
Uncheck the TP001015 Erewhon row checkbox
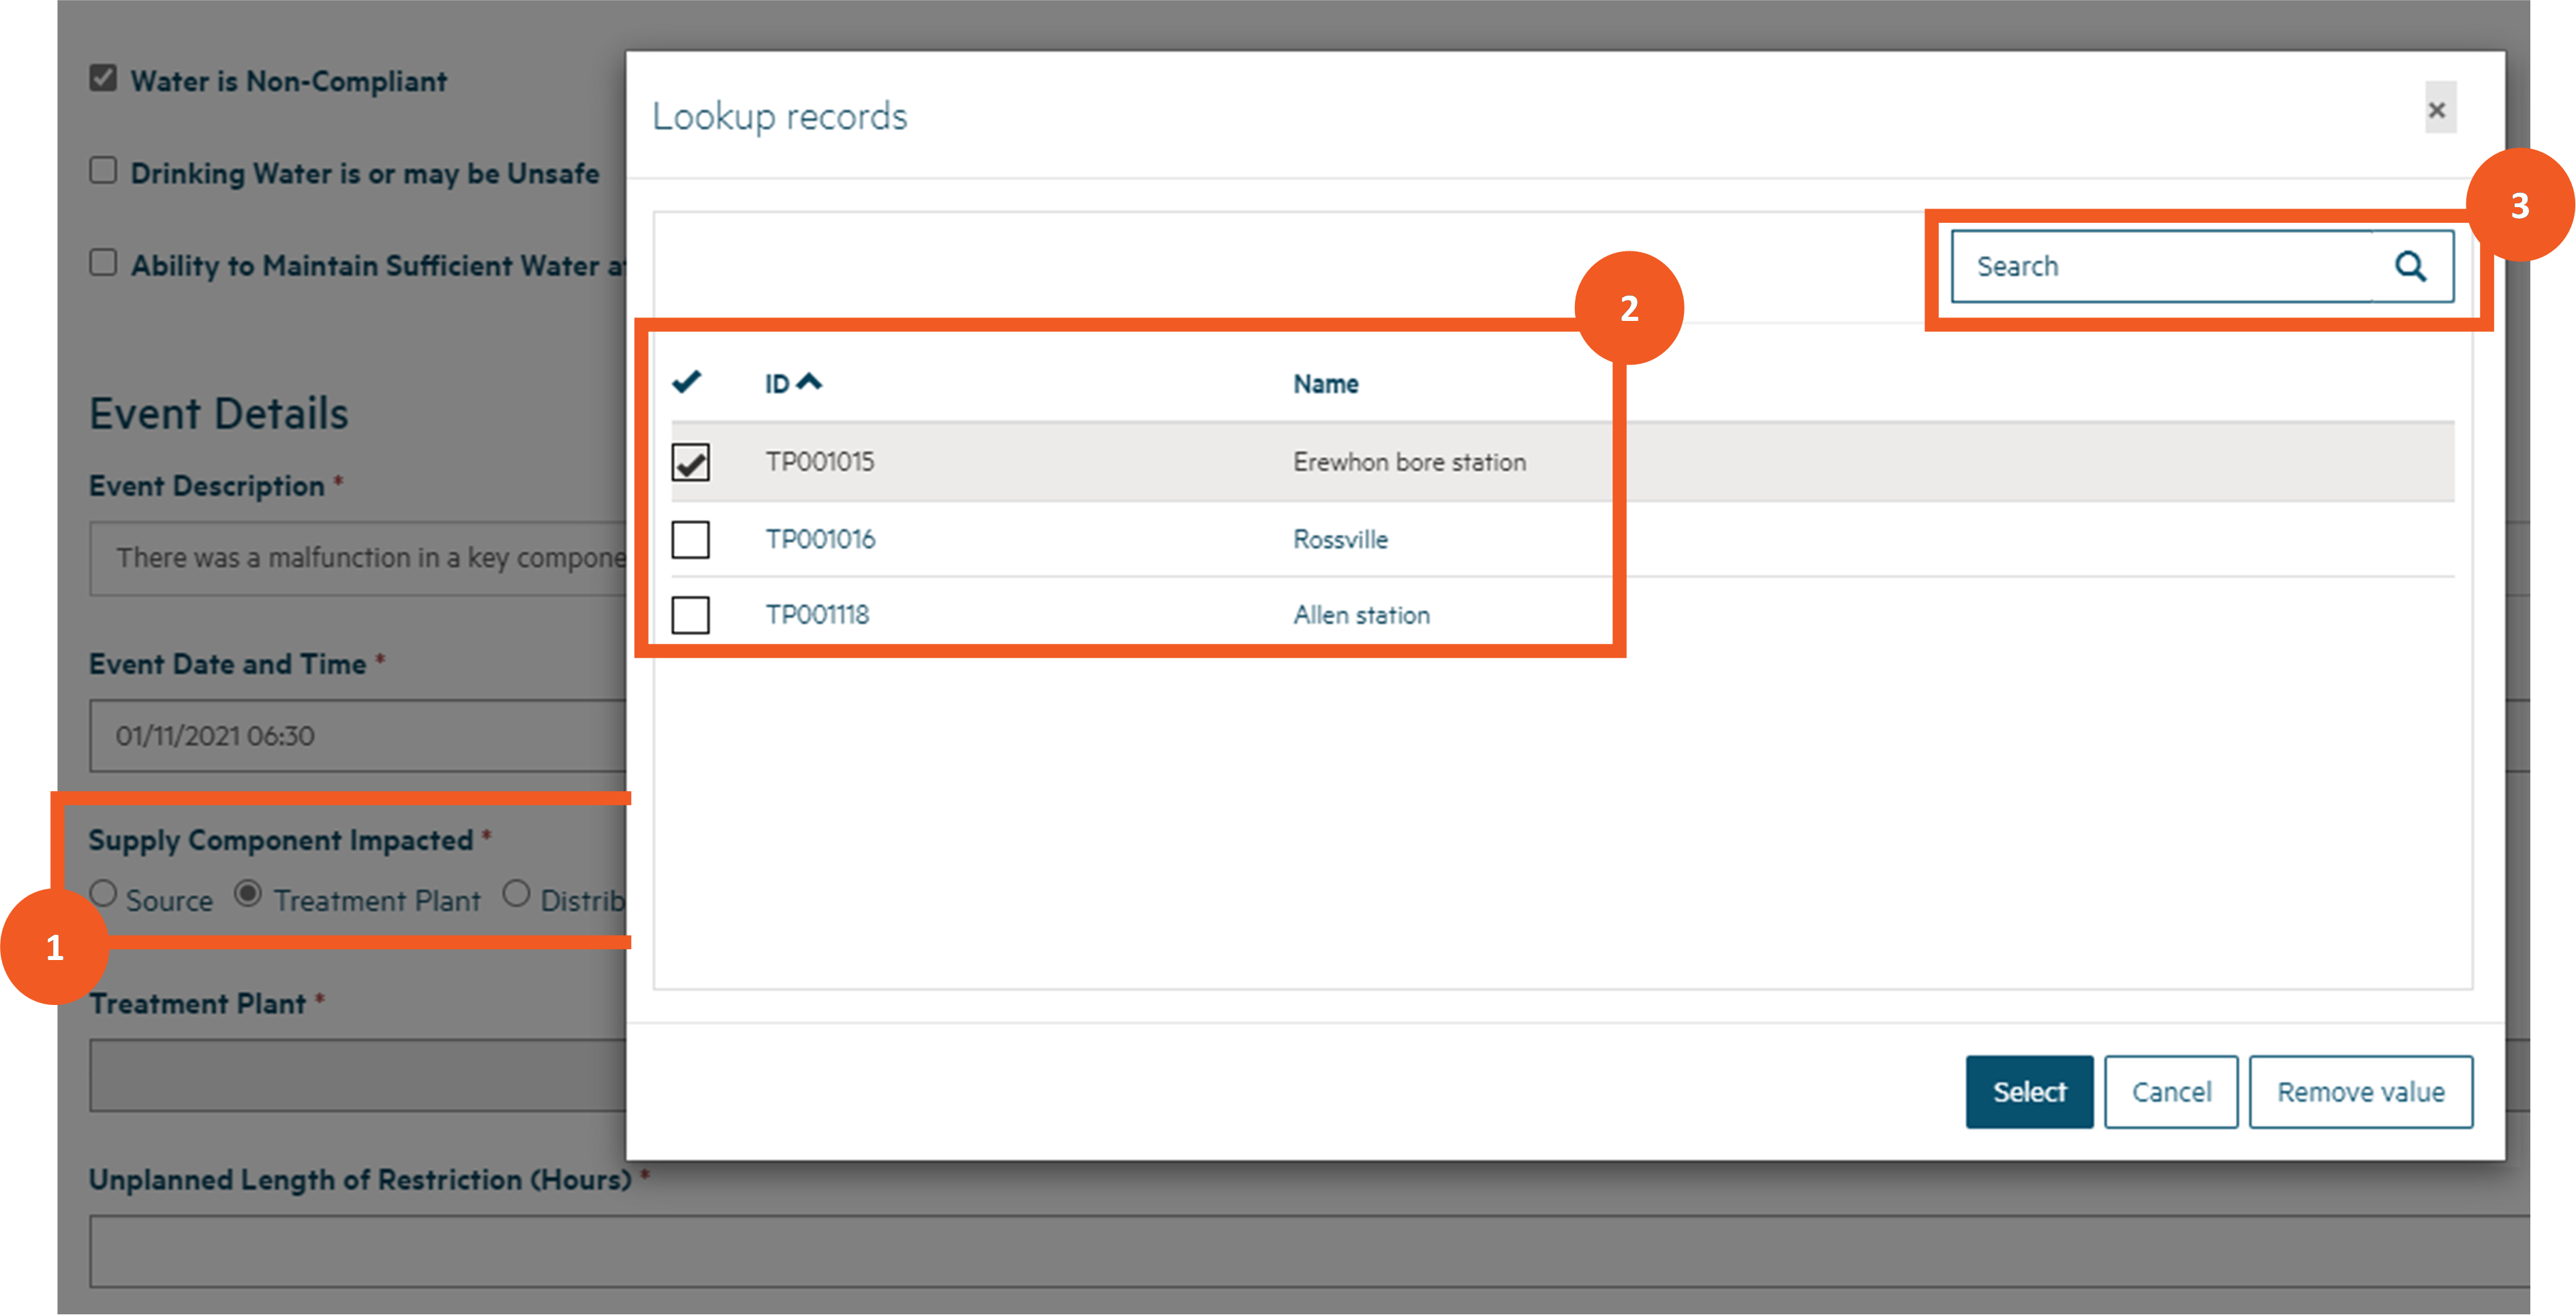690,462
